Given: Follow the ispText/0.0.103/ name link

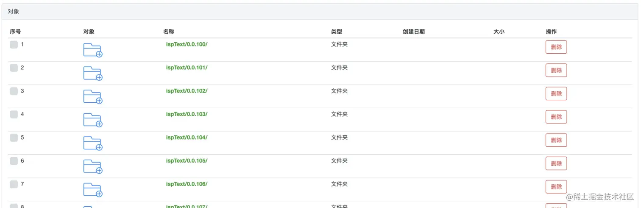Looking at the screenshot, I should (187, 114).
